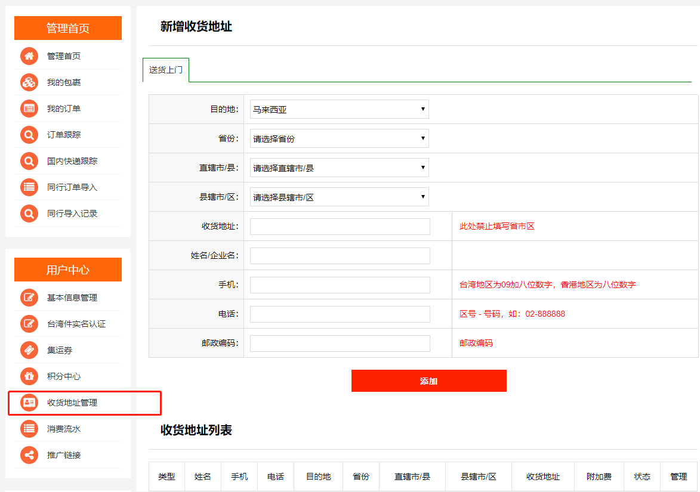The width and height of the screenshot is (700, 492).
Task: Open the 省份 province dropdown
Action: 339,138
